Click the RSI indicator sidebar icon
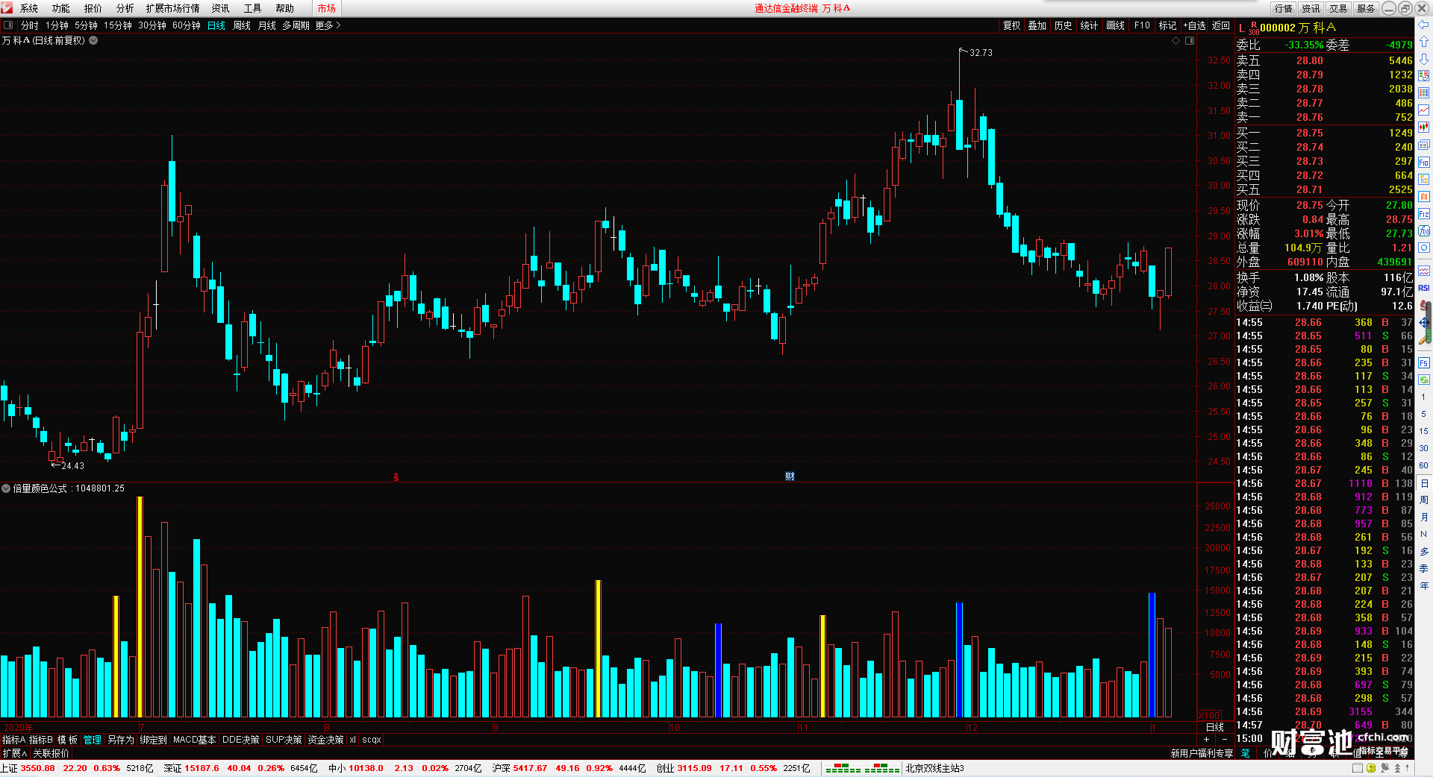Image resolution: width=1433 pixels, height=777 pixels. coord(1424,288)
